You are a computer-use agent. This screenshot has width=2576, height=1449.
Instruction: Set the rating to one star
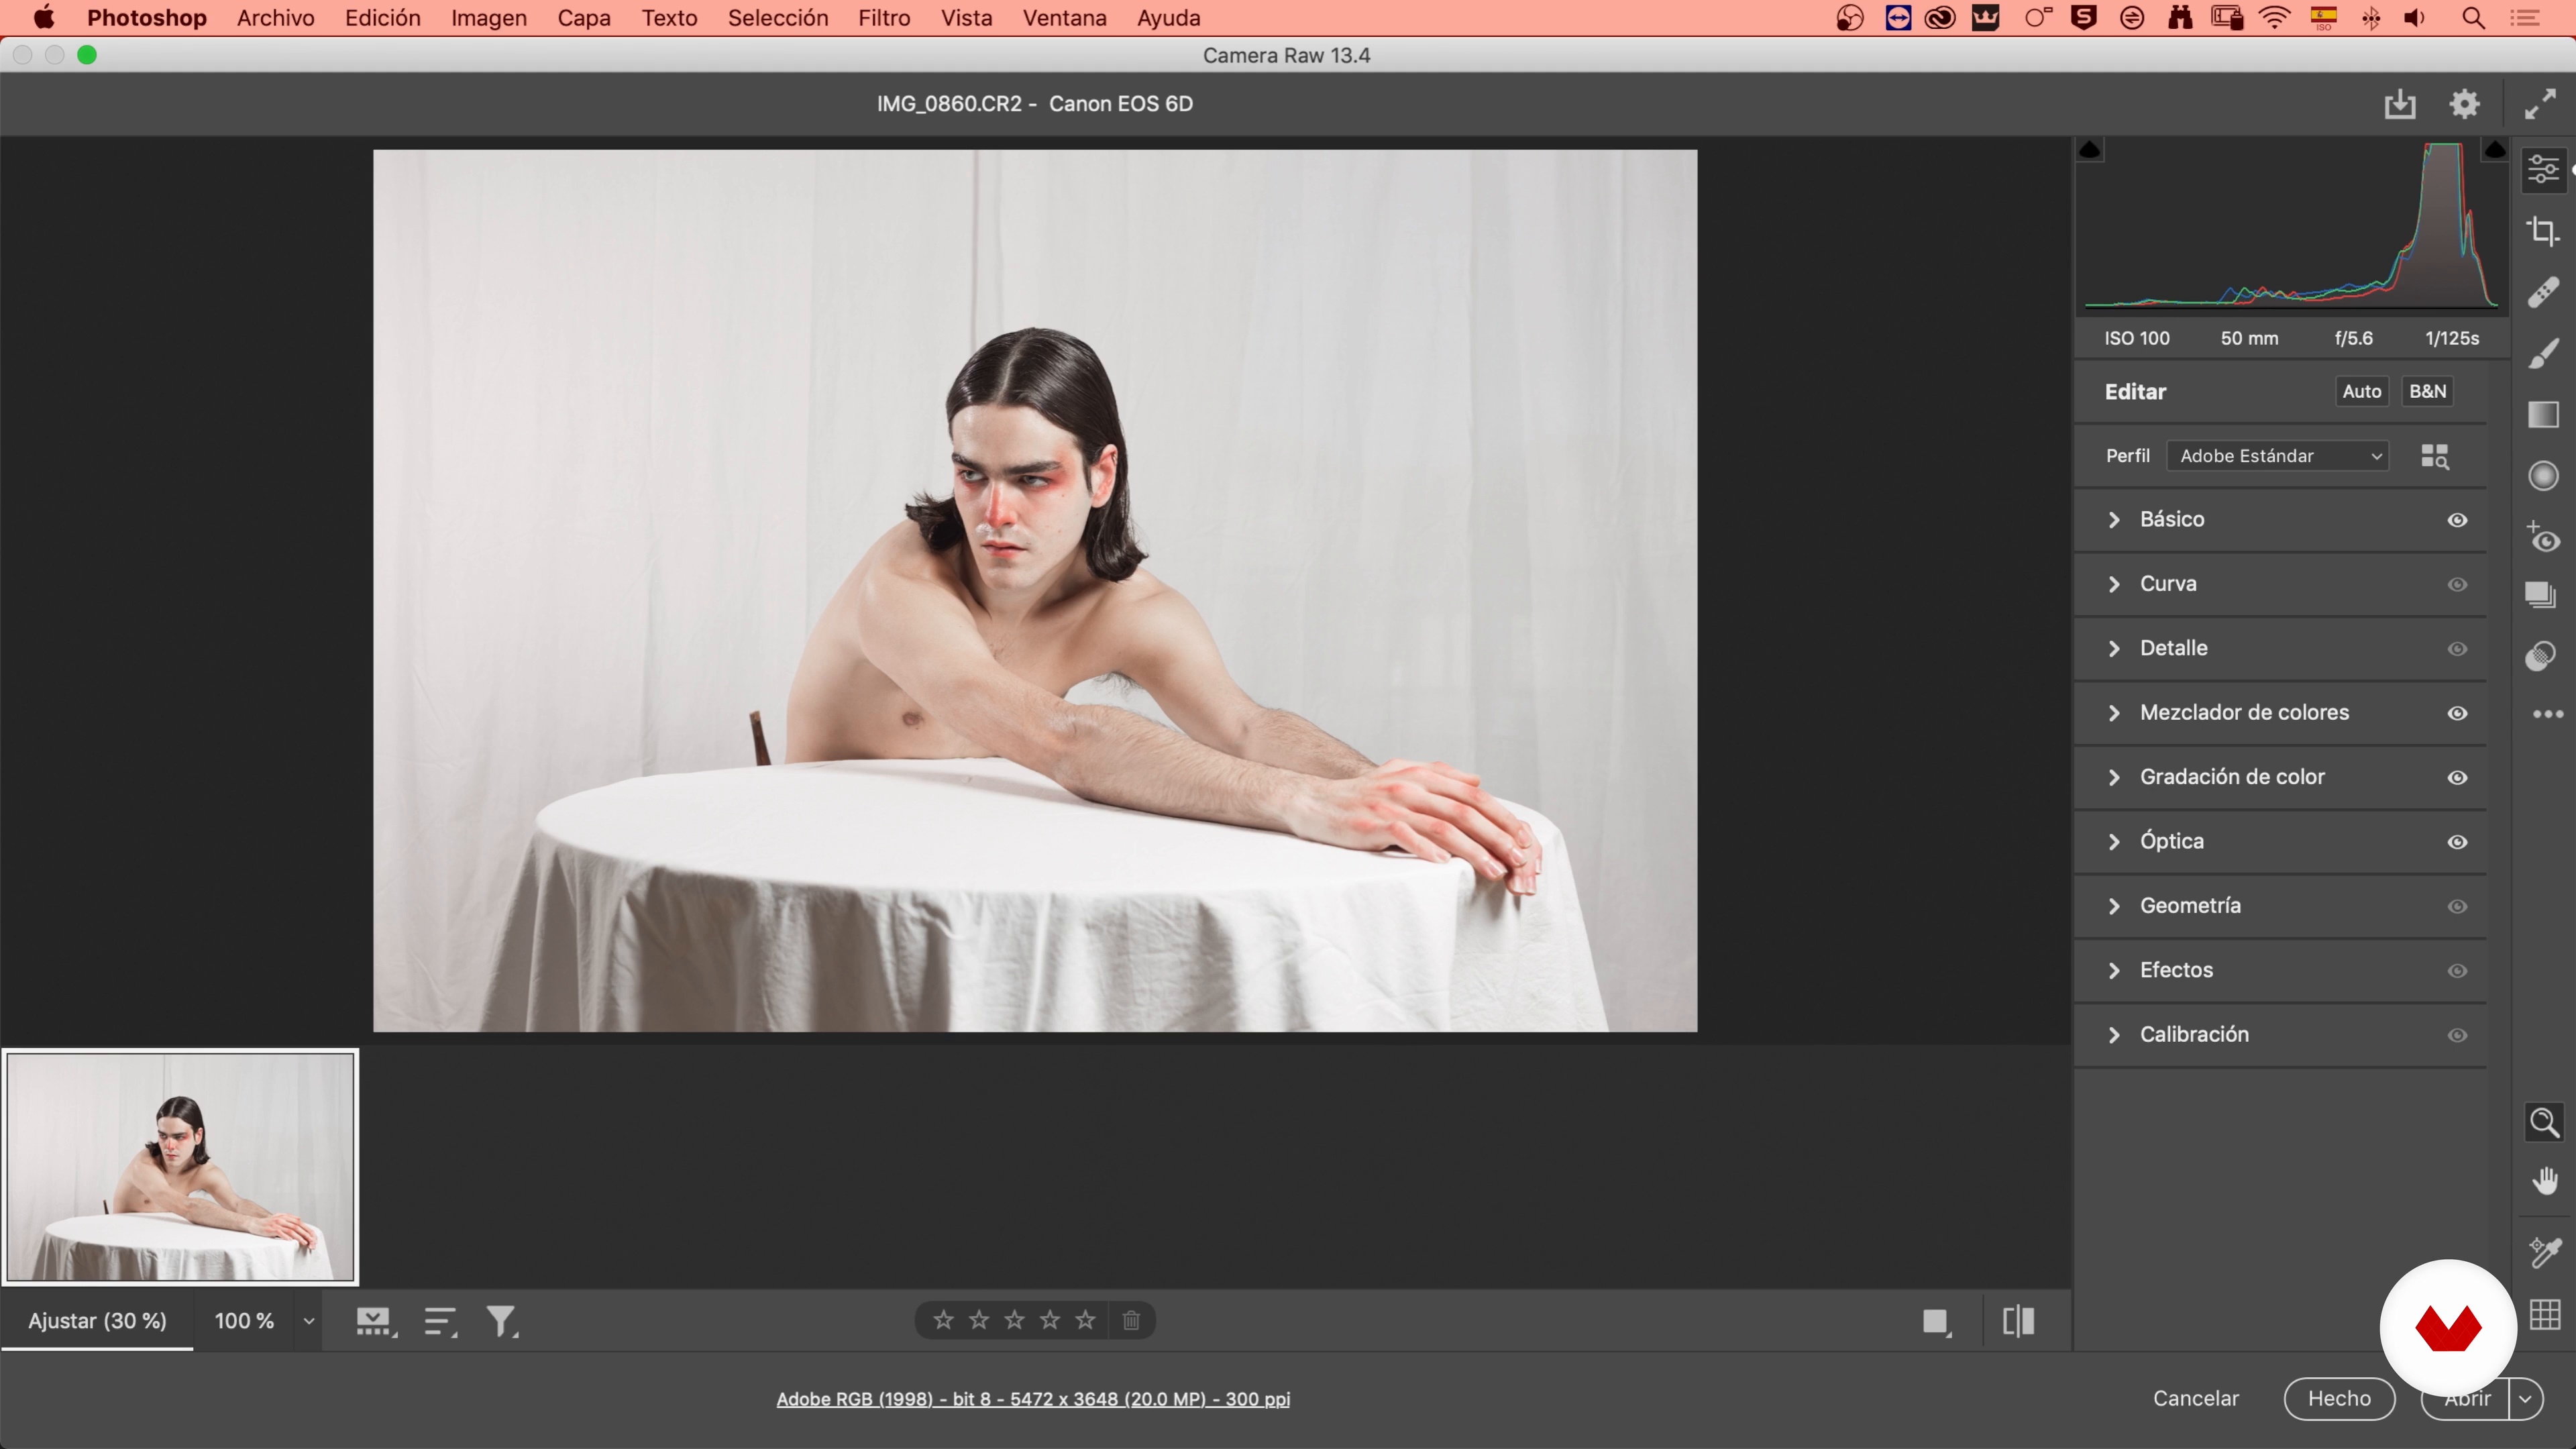tap(943, 1320)
